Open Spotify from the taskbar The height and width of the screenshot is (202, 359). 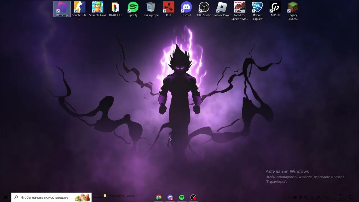pos(182,197)
